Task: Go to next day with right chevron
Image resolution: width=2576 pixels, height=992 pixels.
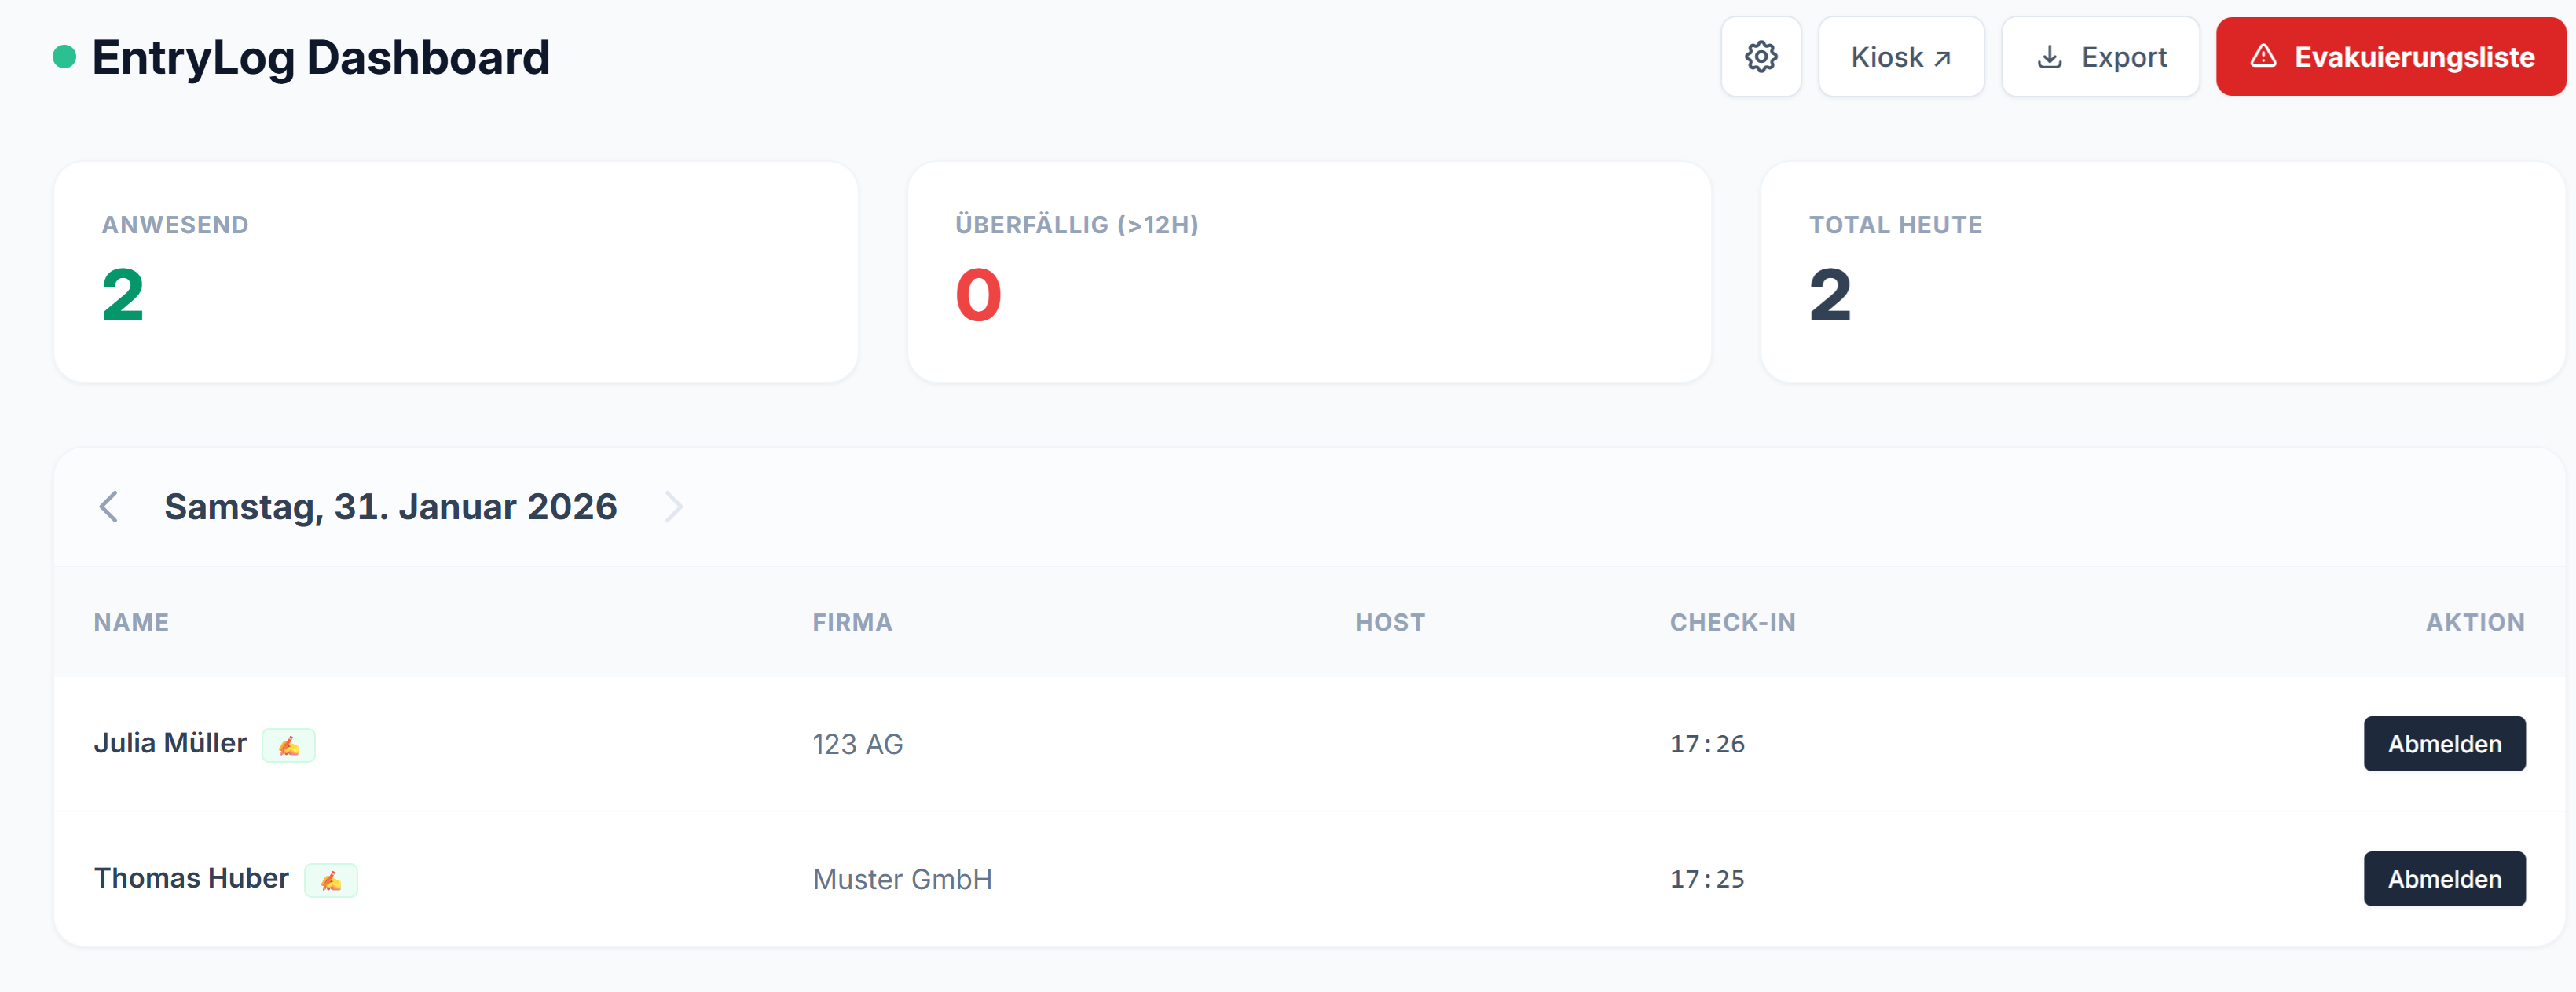Action: pos(674,507)
